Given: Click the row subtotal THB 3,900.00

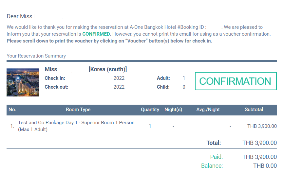Looking at the screenshot, I should [262, 126].
